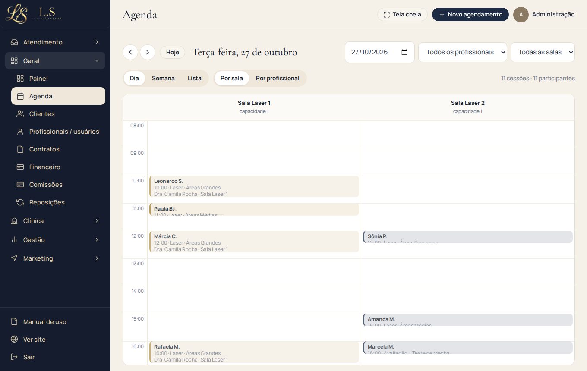Go to the previous day arrow

(x=130, y=52)
